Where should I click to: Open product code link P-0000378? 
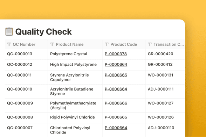[x=116, y=54]
